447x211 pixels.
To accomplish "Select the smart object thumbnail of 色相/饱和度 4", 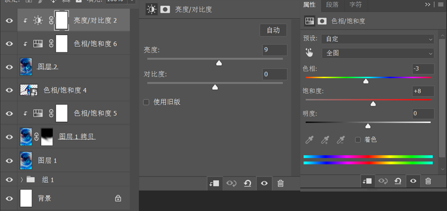I will pos(29,90).
